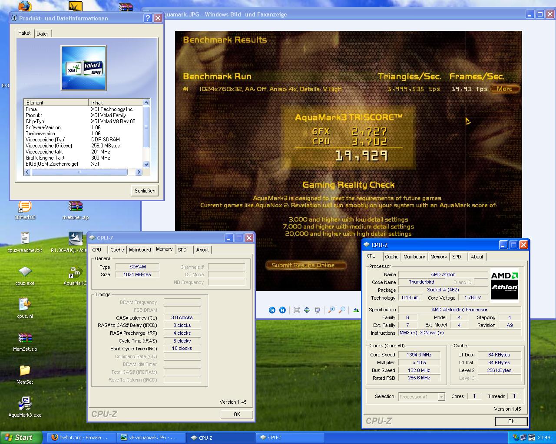This screenshot has width=556, height=444.
Task: Open CPU tab in the Memory CPU-Z window
Action: tap(97, 250)
